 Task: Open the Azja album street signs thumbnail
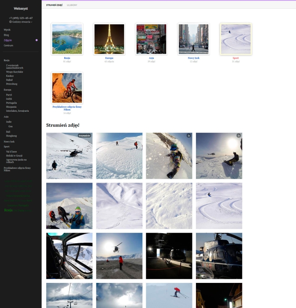pyautogui.click(x=151, y=39)
